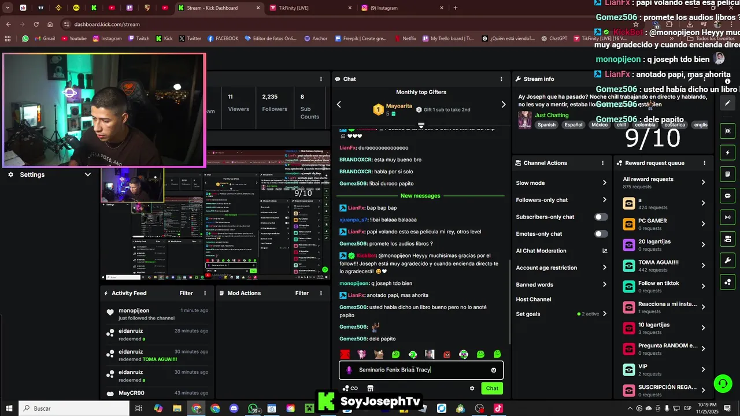Select the cat emote in chat emote row
The height and width of the screenshot is (416, 740).
coord(379,354)
